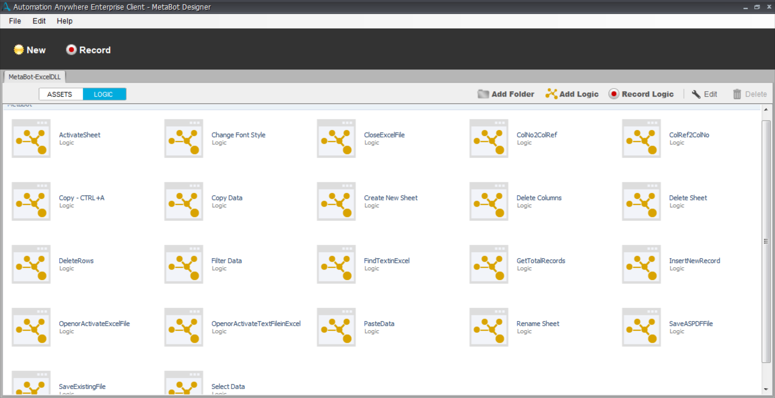Viewport: 775px width, 398px height.
Task: Click the SaveExistingFile label
Action: [82, 387]
